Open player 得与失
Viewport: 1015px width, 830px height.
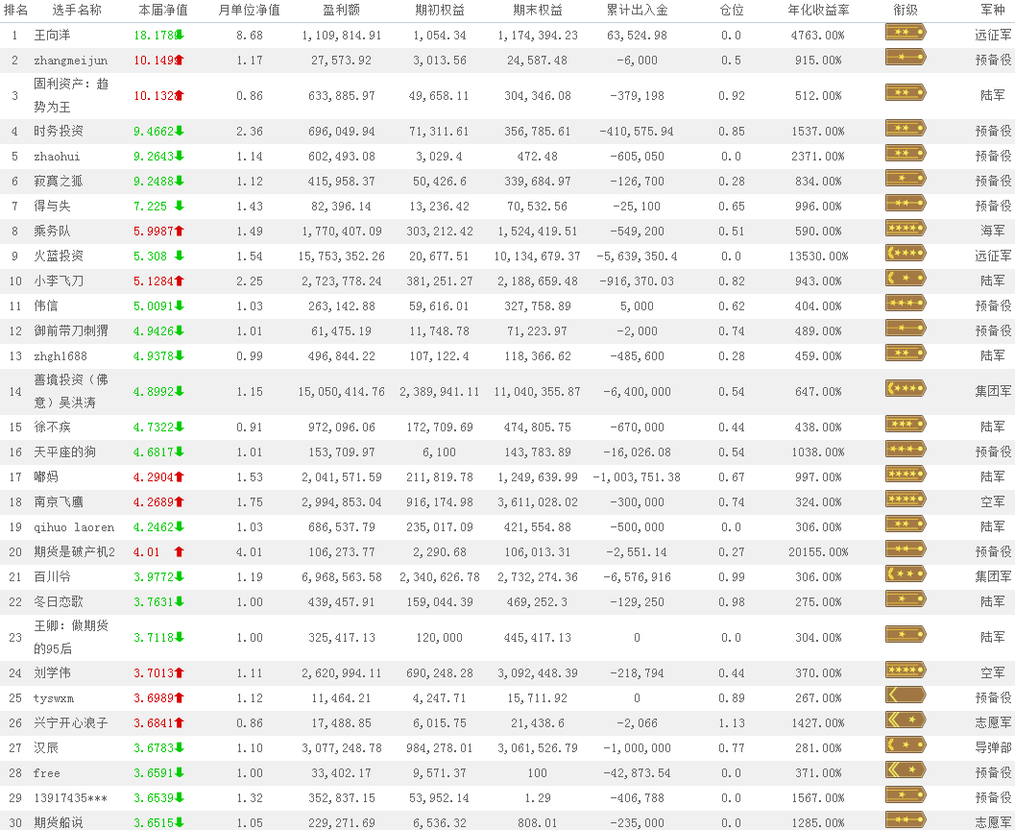coord(52,206)
